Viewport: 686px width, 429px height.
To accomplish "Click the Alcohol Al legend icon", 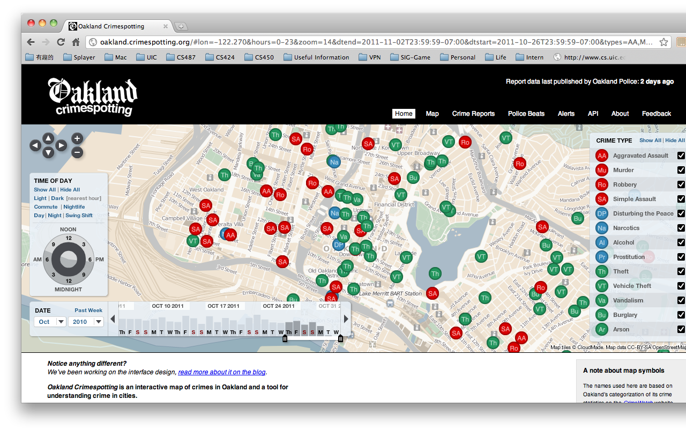I will point(602,242).
